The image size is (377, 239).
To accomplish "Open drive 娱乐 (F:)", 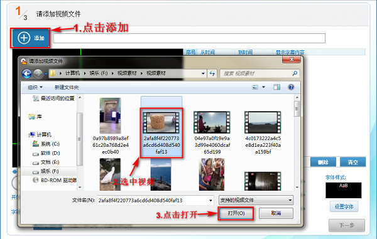I will [x=46, y=171].
